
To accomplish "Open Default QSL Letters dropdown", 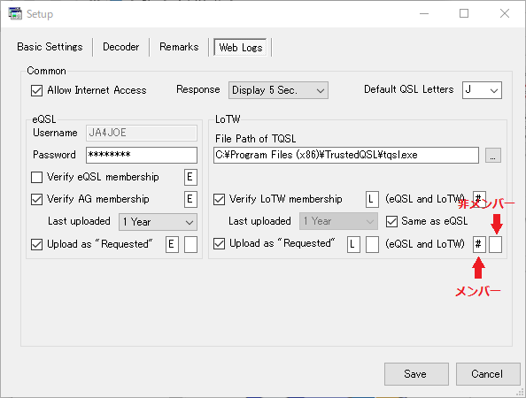I will (x=482, y=90).
